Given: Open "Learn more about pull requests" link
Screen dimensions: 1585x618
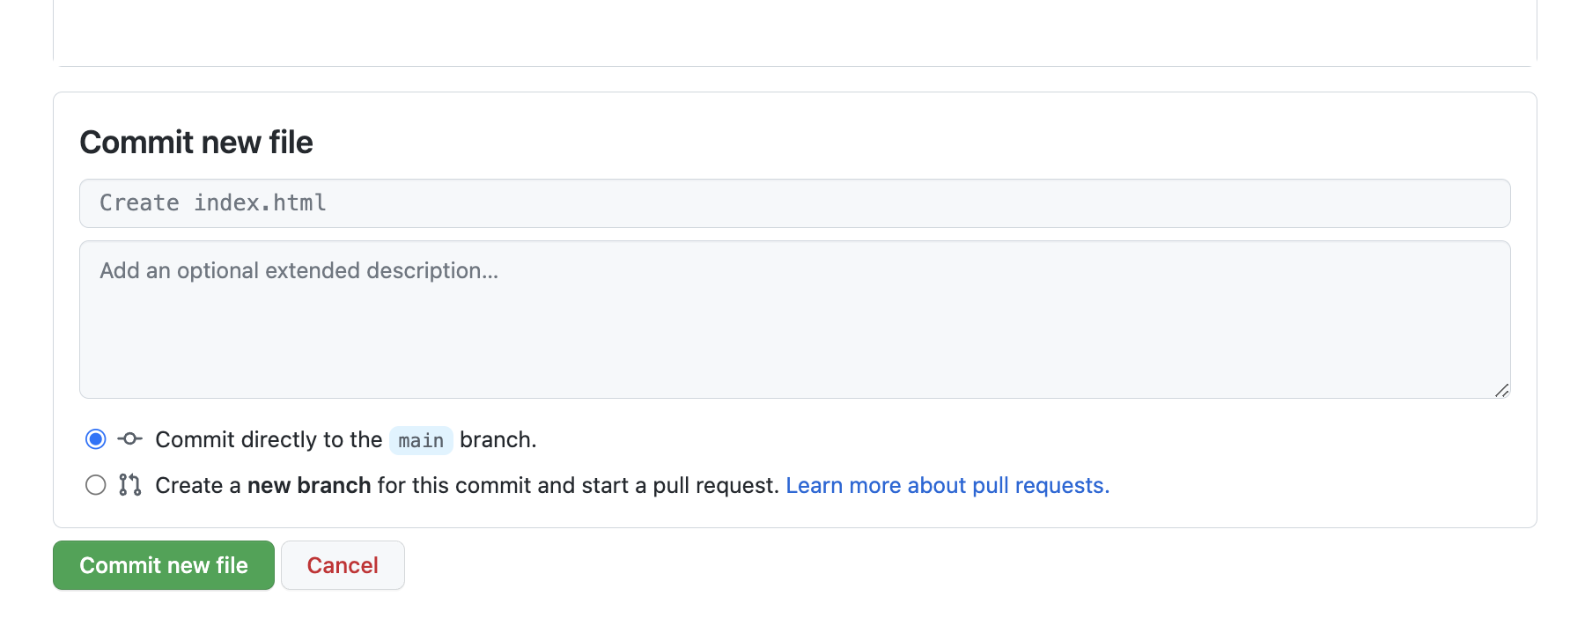Looking at the screenshot, I should coord(947,485).
